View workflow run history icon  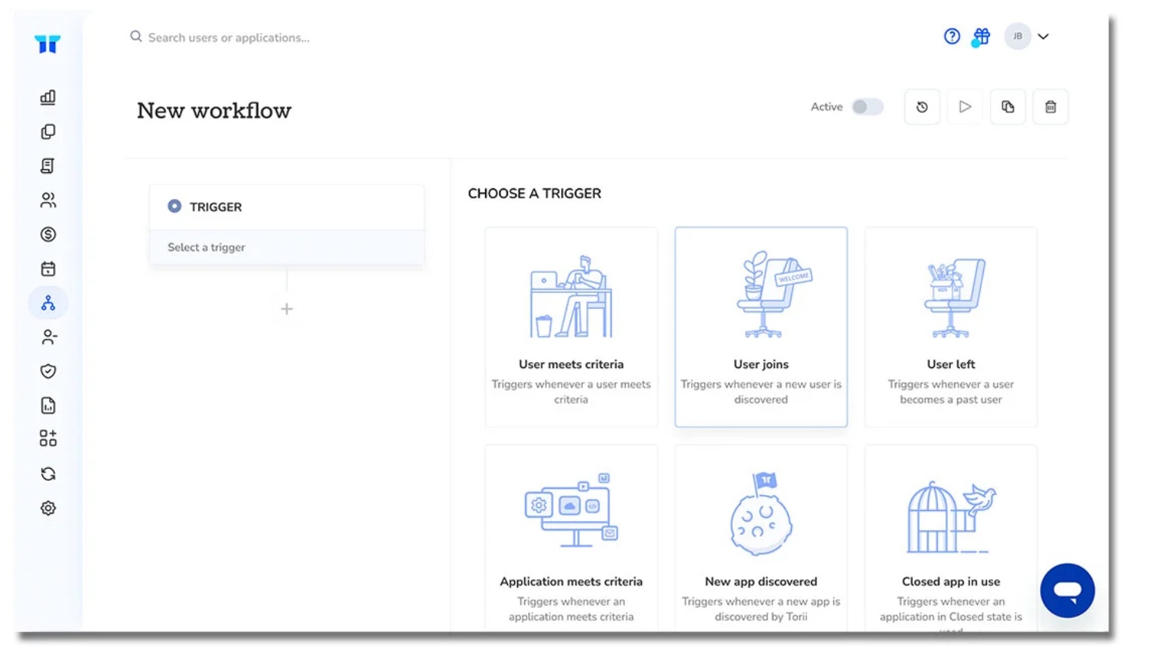pos(922,107)
